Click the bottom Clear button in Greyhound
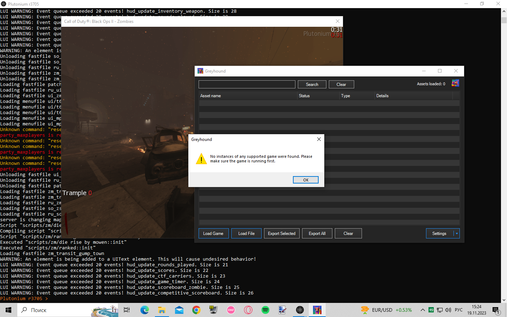Viewport: 507px width, 317px height. pos(348,234)
